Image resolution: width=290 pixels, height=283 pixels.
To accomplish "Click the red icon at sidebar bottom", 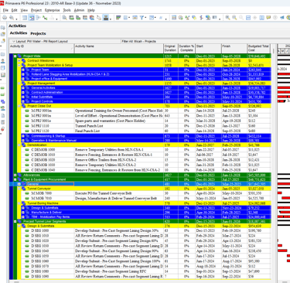I will (3, 128).
